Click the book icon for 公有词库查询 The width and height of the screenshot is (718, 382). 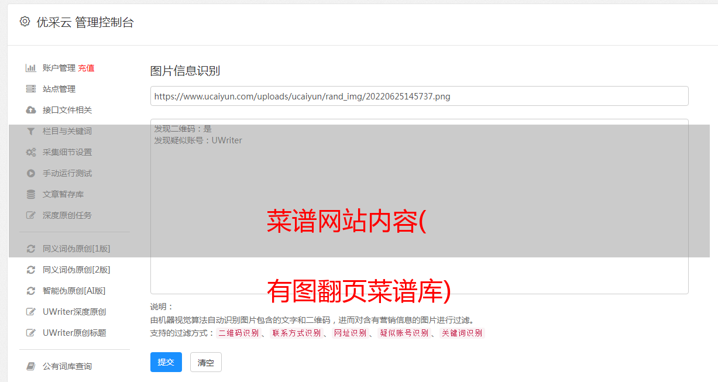tap(31, 366)
